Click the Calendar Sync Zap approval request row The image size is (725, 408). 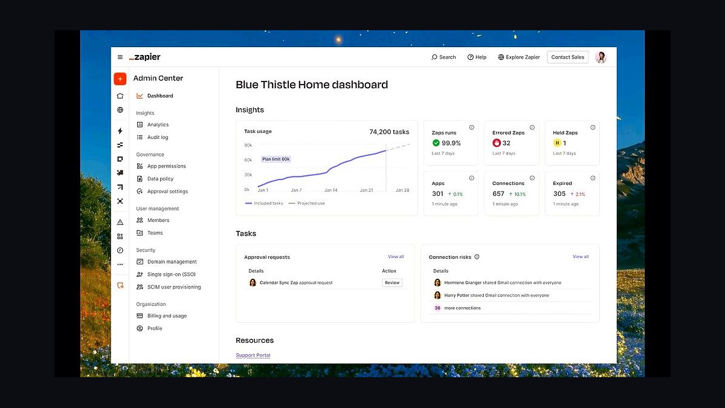[x=324, y=282]
